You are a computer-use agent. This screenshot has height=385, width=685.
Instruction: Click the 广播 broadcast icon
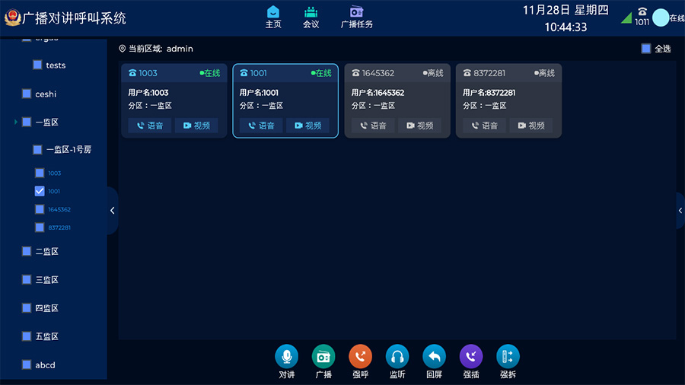coord(323,356)
